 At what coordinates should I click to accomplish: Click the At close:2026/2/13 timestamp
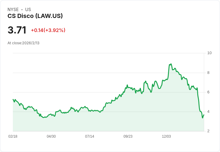click(23, 43)
